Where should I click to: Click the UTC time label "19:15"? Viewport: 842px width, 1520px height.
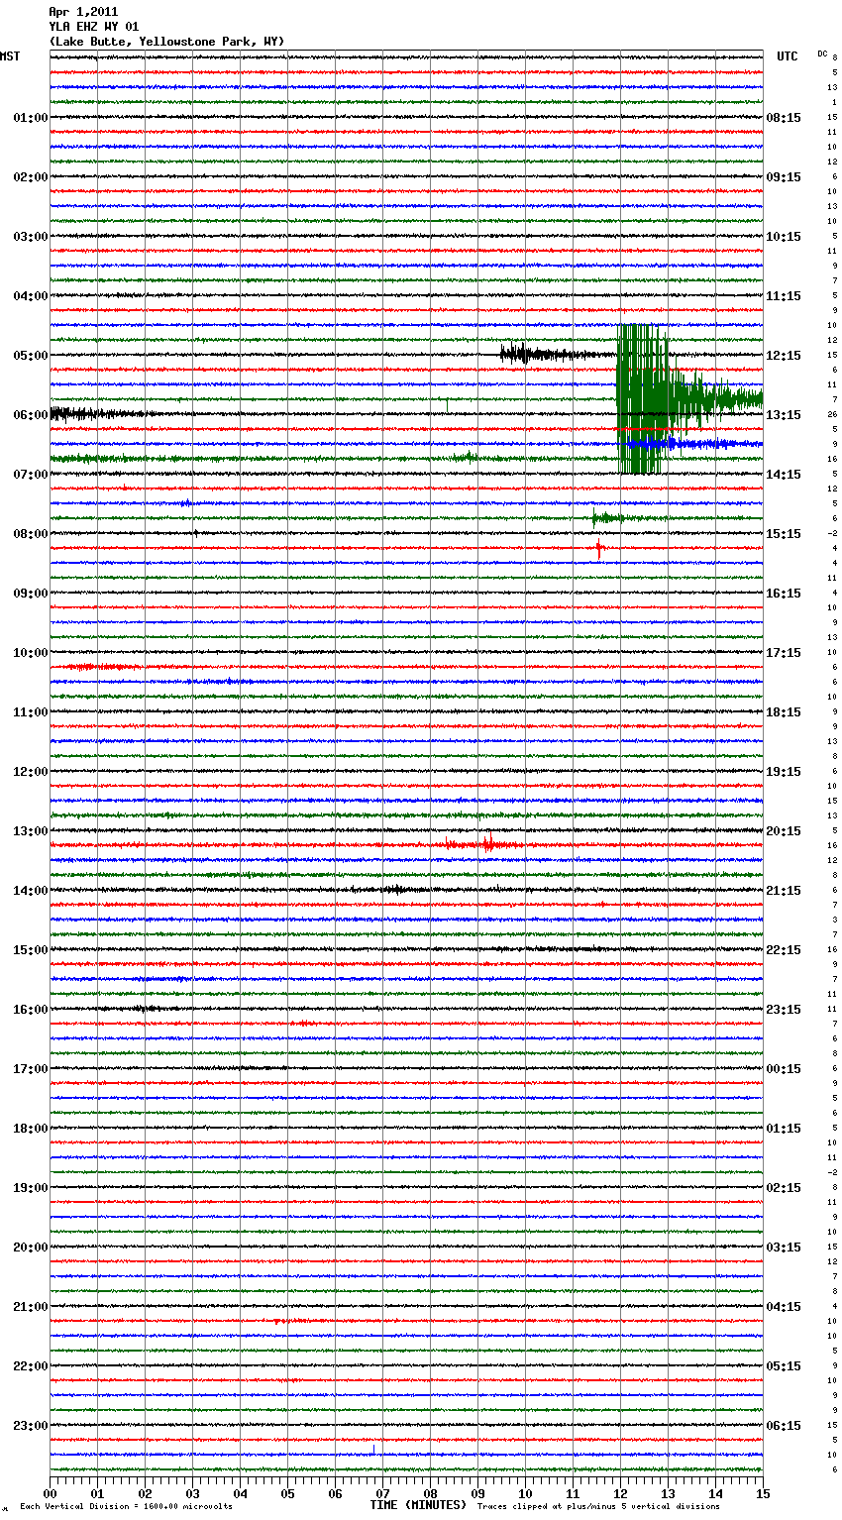[784, 772]
